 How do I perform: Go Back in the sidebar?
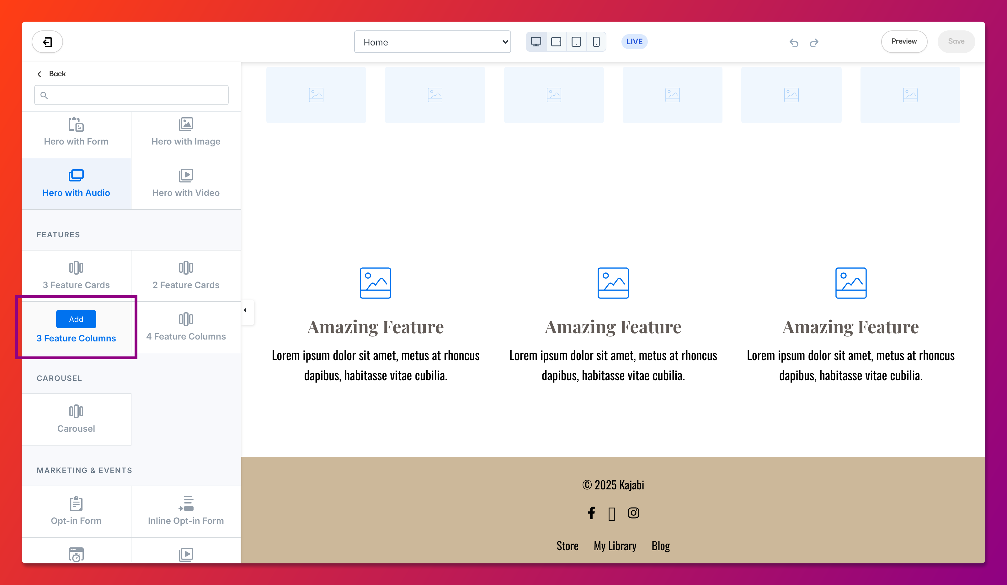click(x=51, y=74)
